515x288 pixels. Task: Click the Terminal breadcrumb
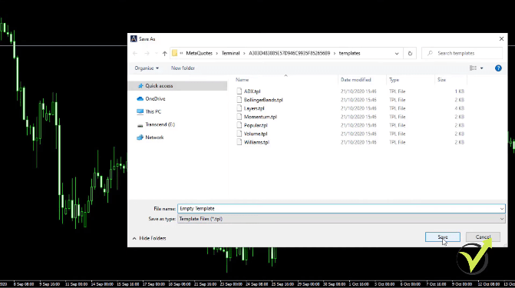pyautogui.click(x=230, y=53)
